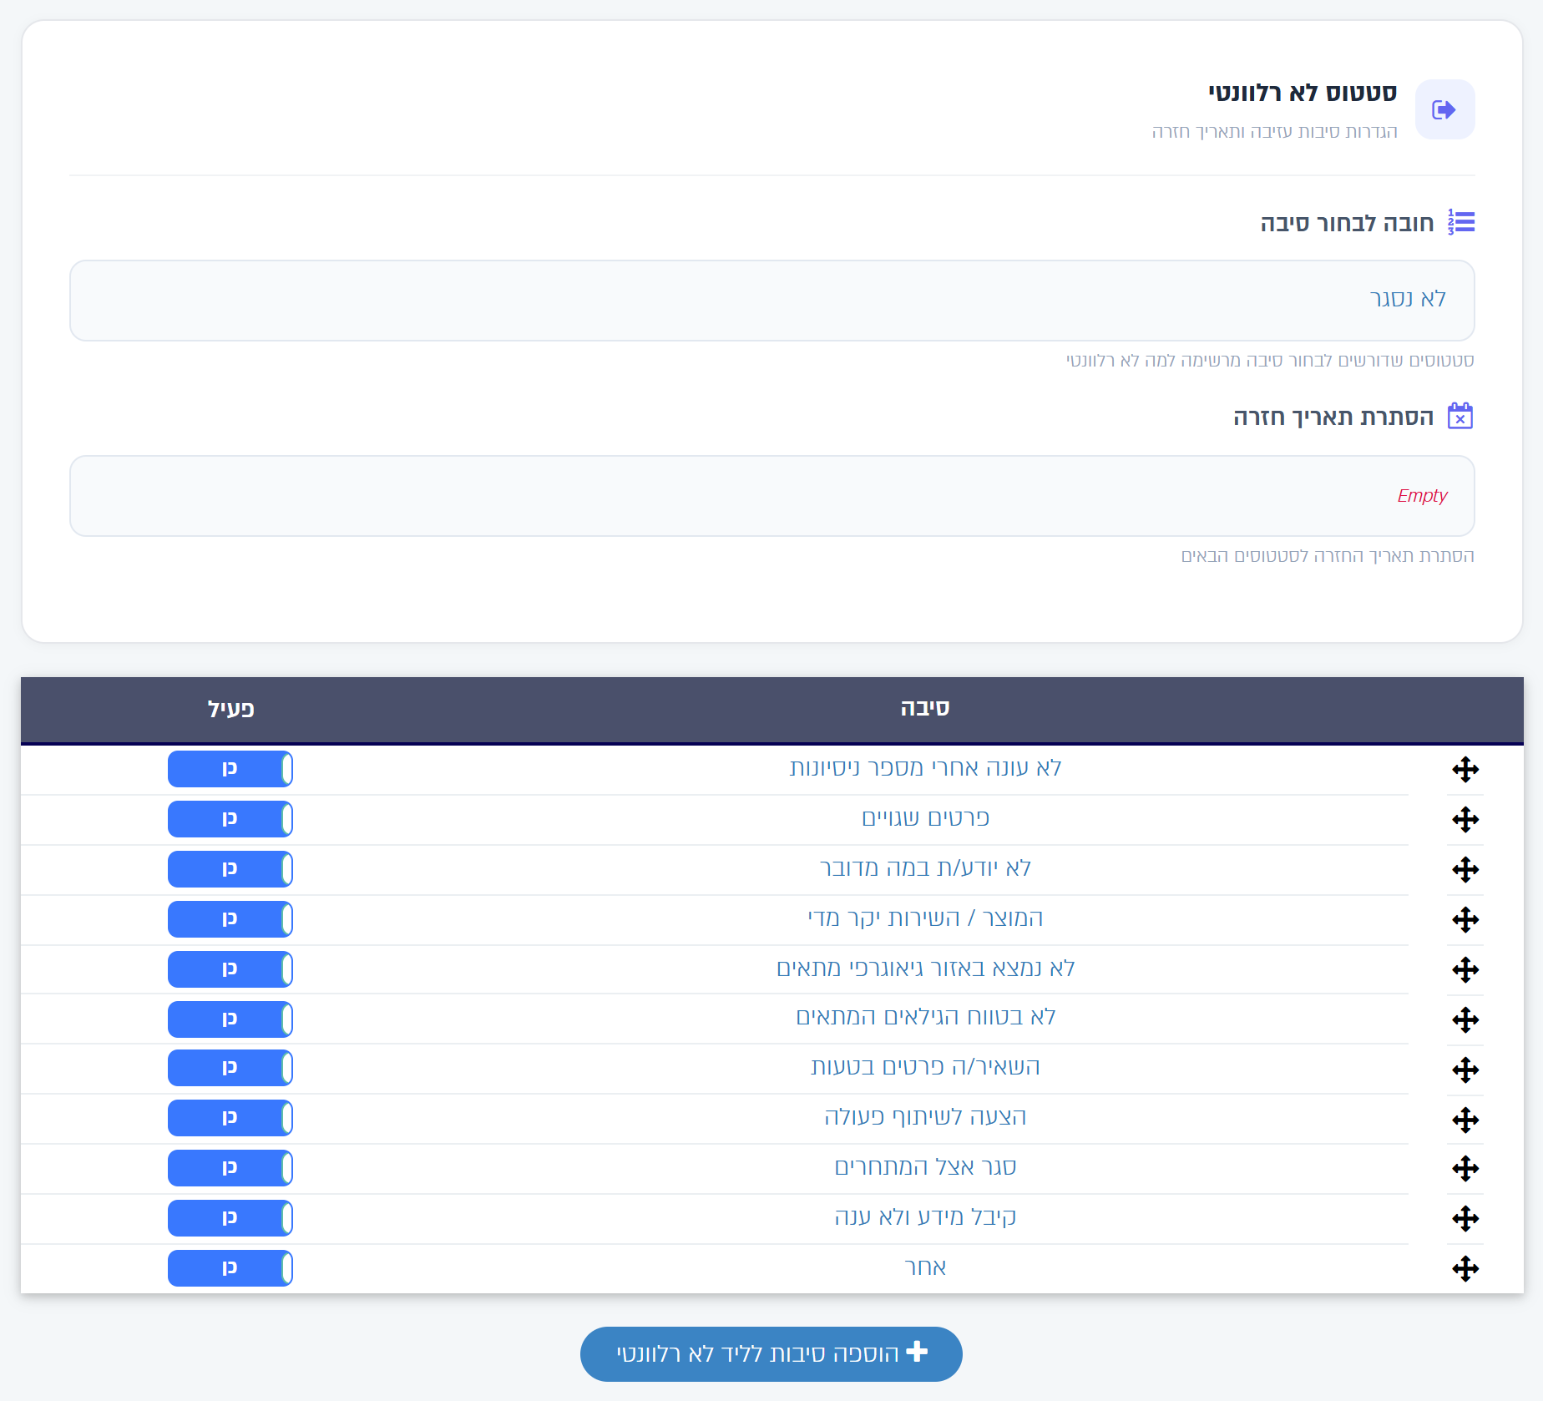Screen dimensions: 1543x1401
Task: Click reason text לא עונה אחרי מספר ניסיונות
Action: tap(925, 768)
